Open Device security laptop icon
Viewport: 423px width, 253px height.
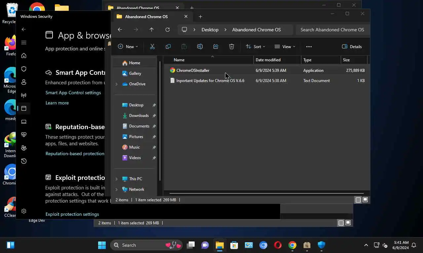click(x=24, y=122)
